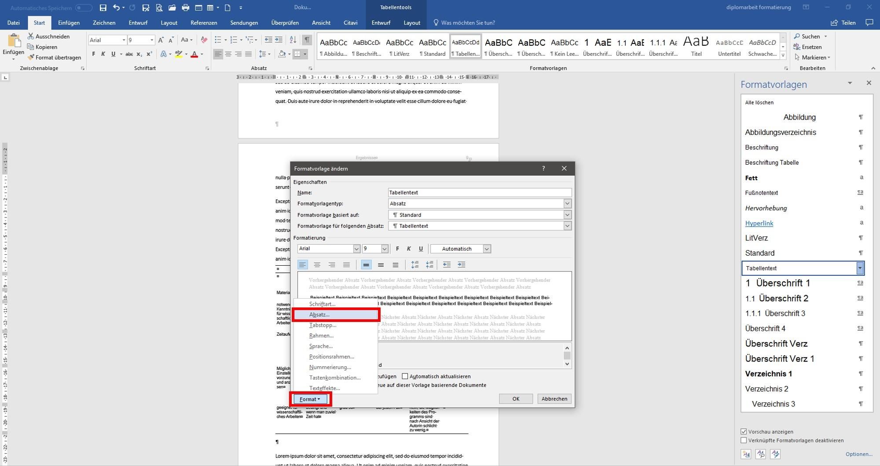Click the sort A-Z icon
The image size is (880, 466).
[293, 40]
